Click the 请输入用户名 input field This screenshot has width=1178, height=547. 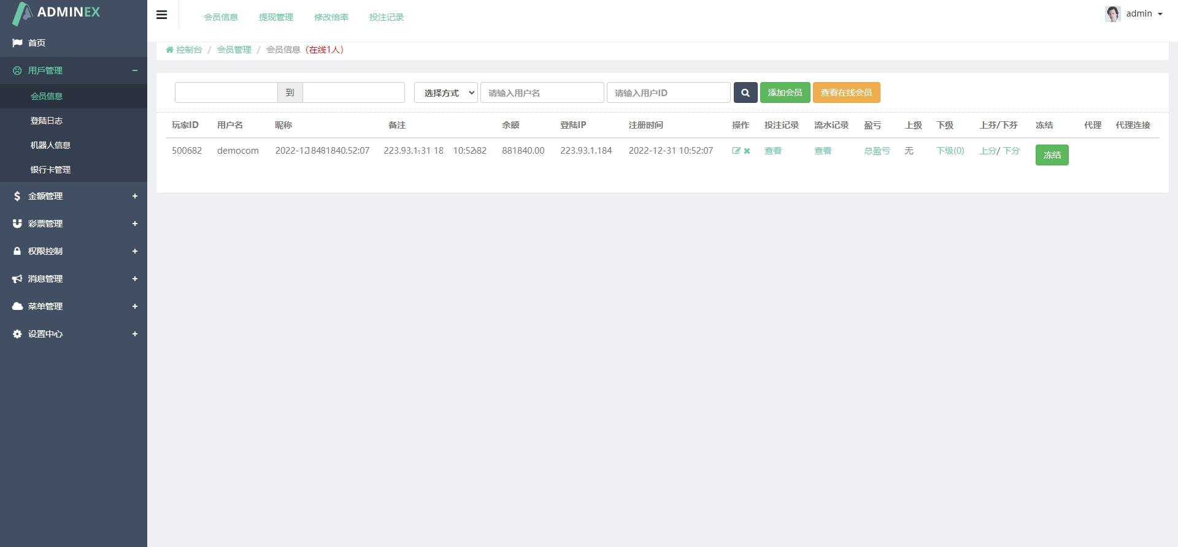pos(542,92)
